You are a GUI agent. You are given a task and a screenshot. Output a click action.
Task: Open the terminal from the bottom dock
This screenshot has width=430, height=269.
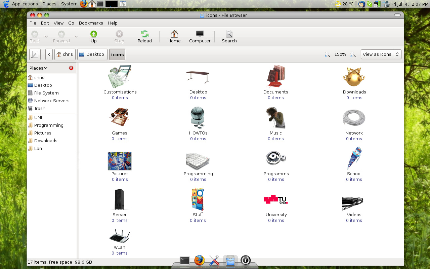click(x=184, y=261)
